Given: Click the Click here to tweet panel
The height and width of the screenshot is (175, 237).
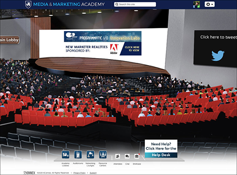Looking at the screenshot, I should [215, 49].
